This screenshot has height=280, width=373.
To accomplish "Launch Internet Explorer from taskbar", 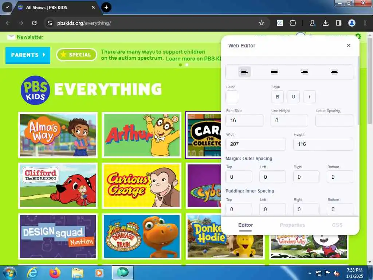I will coord(32,273).
